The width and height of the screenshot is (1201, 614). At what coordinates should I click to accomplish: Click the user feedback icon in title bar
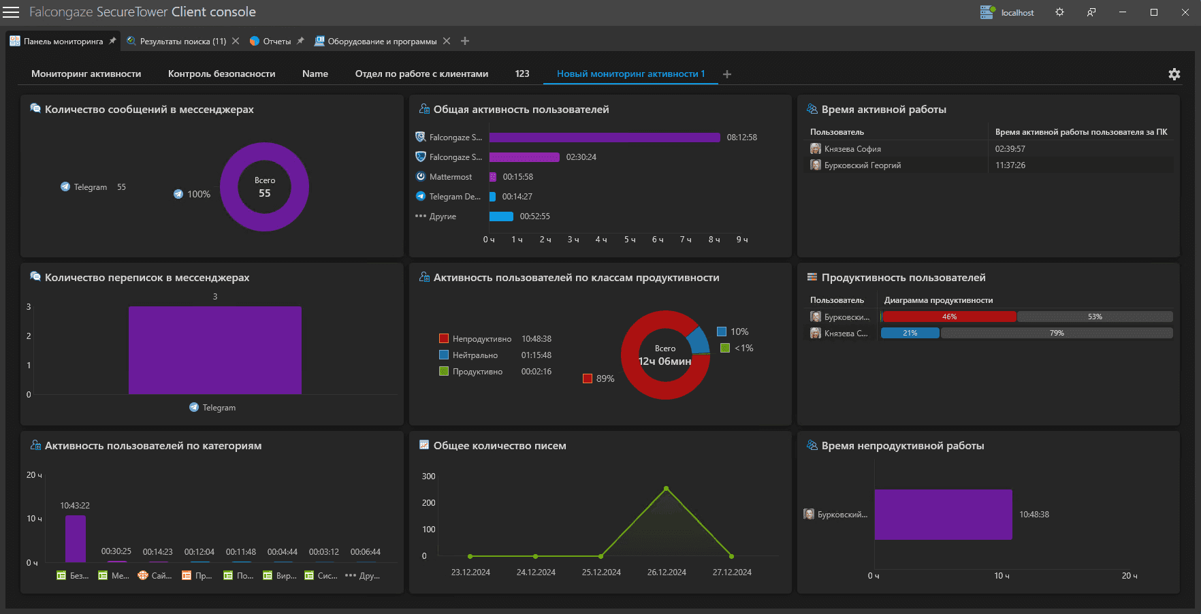click(x=1091, y=12)
